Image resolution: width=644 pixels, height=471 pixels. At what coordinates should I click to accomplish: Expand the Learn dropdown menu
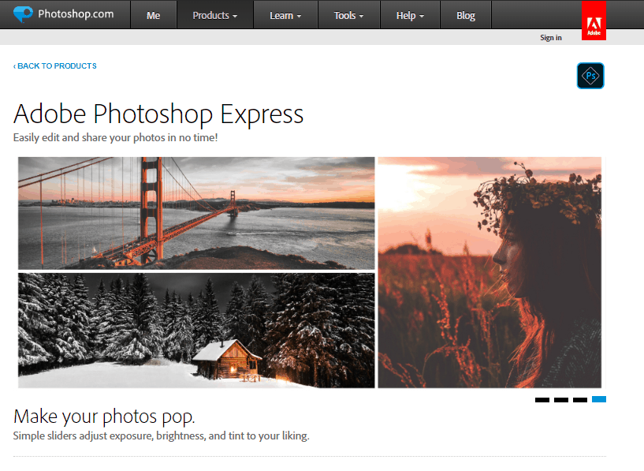285,15
